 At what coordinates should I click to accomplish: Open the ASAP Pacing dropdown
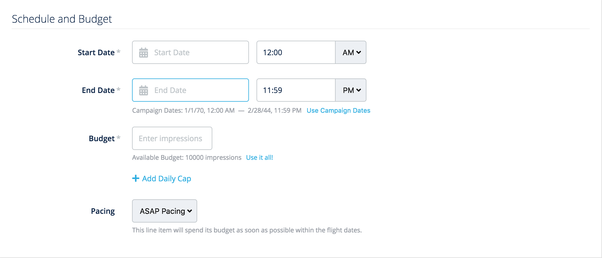coord(164,211)
